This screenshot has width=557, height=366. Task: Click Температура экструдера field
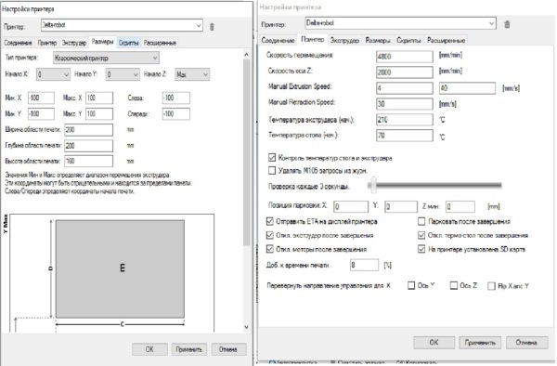405,120
